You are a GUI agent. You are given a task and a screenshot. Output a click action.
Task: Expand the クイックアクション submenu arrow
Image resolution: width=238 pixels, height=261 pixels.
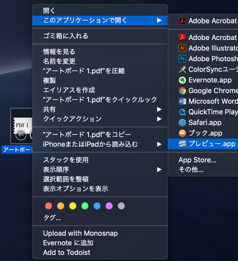159,119
